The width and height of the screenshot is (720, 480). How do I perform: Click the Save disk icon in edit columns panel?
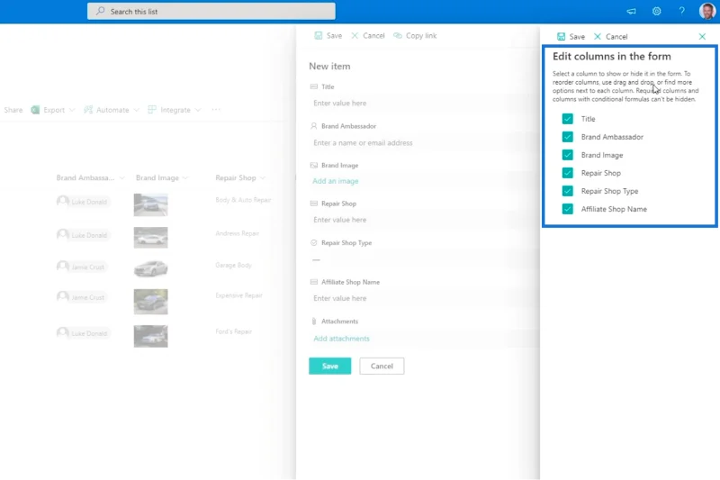click(561, 36)
